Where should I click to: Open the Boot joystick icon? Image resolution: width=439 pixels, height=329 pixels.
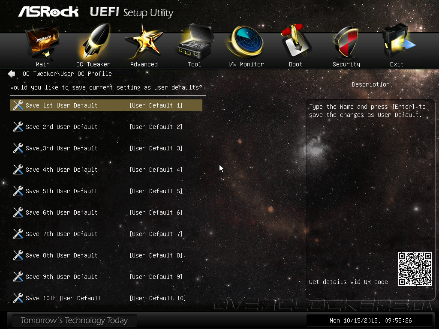(296, 42)
